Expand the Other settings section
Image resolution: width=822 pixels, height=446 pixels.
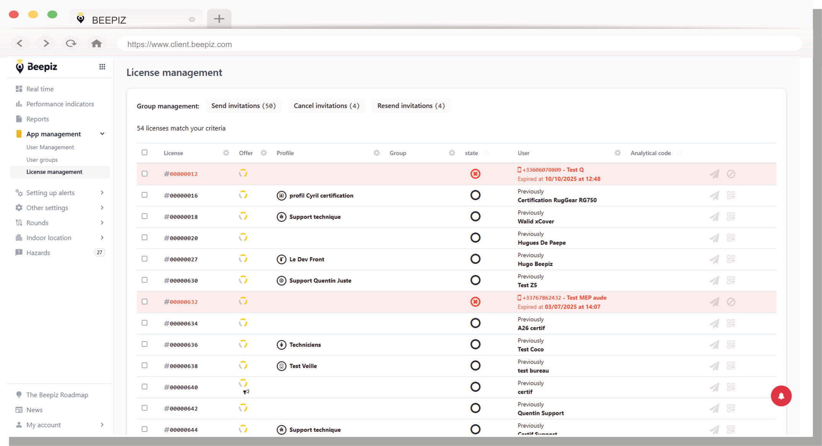click(x=102, y=208)
